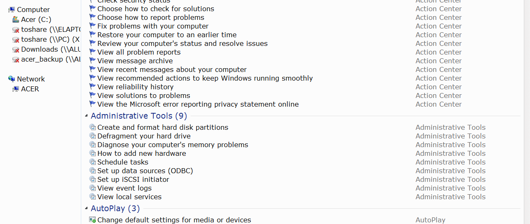The height and width of the screenshot is (224, 530).
Task: Click the Computer icon in navigation pane
Action: [12, 10]
